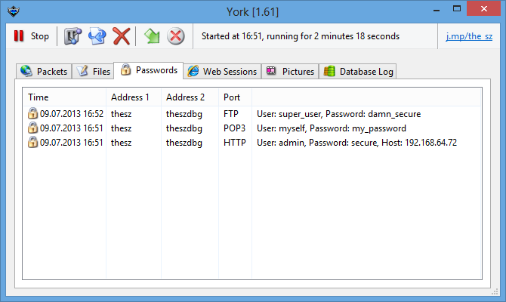Click the blue refresh documents icon

pos(97,36)
